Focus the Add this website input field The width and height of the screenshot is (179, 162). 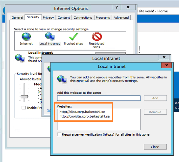[99, 98]
